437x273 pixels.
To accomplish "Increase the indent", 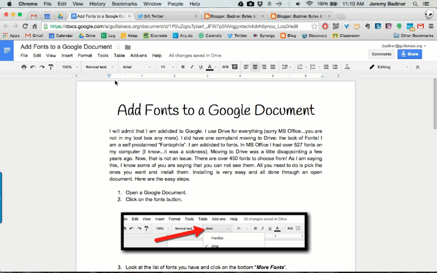I will [x=335, y=67].
